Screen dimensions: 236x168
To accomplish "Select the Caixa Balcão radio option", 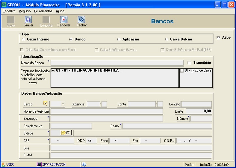I will (167, 39).
